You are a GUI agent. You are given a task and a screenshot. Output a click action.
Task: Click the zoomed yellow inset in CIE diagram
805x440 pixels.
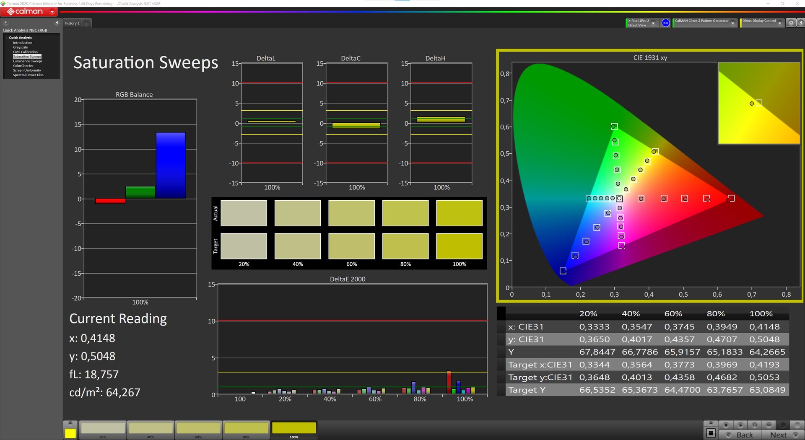[759, 103]
